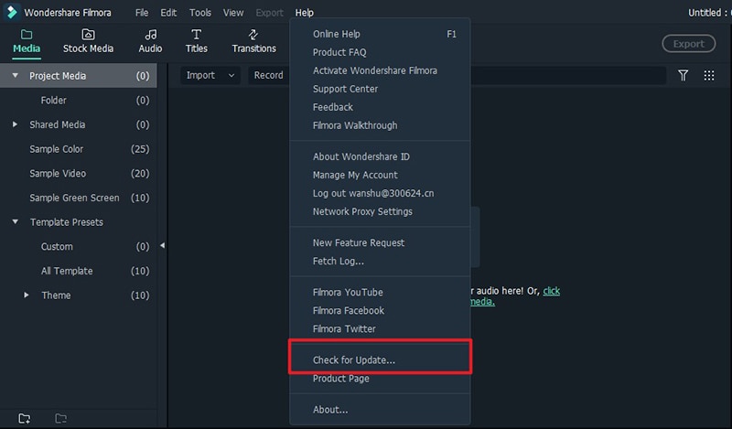Screen dimensions: 732x429
Task: Click the Help menu
Action: 305,13
